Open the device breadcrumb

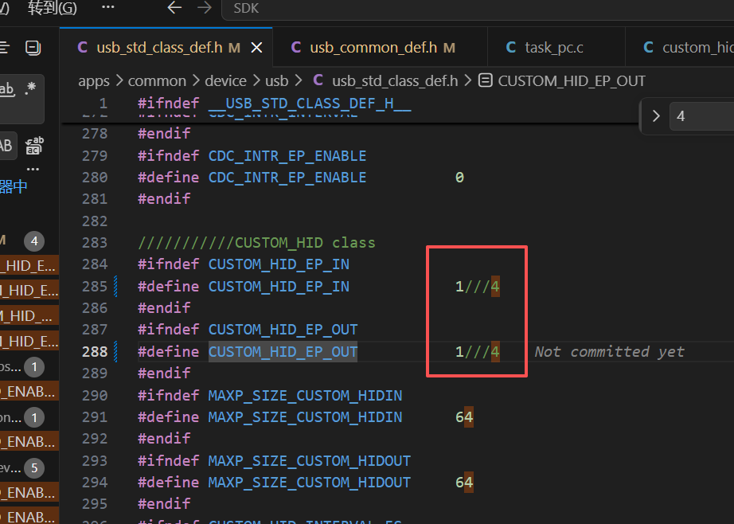(x=225, y=81)
